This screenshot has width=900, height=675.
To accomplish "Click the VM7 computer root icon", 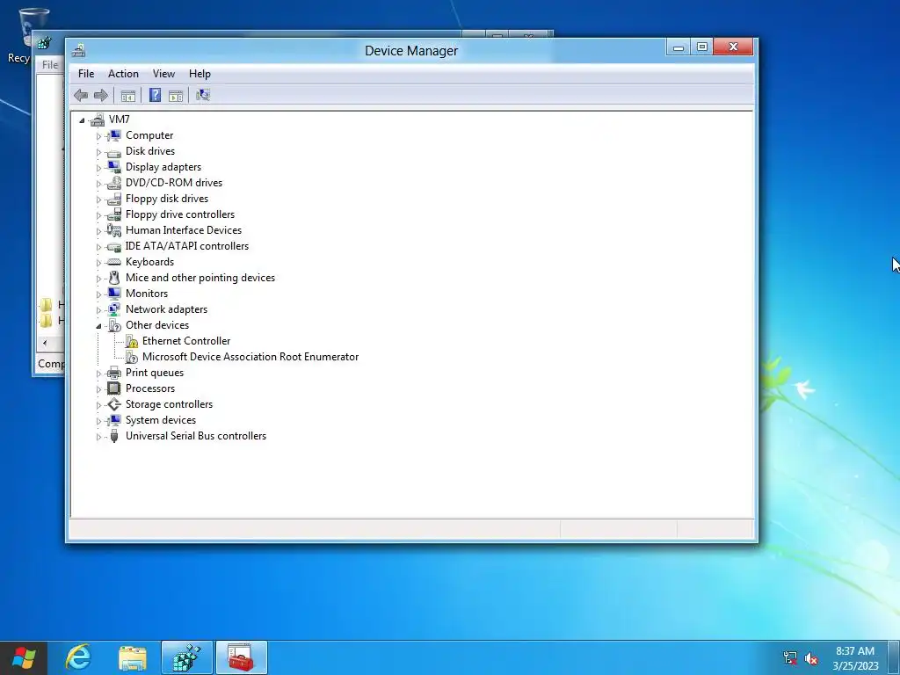I will tap(98, 120).
